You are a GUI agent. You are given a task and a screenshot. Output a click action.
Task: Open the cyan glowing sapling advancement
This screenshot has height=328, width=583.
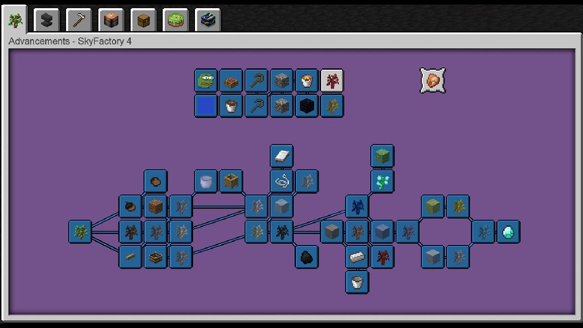pyautogui.click(x=382, y=181)
